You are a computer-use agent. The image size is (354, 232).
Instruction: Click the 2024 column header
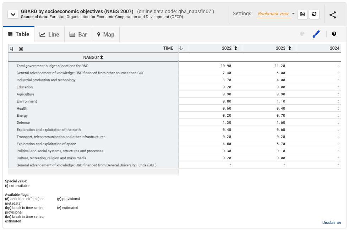[x=334, y=48]
